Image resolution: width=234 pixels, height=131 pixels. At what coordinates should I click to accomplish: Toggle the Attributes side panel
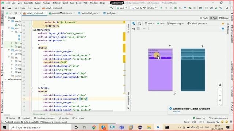(x=228, y=28)
